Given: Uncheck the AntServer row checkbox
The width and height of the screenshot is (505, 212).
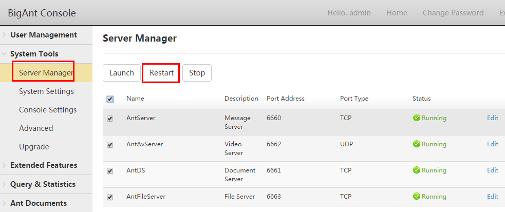Looking at the screenshot, I should [110, 119].
